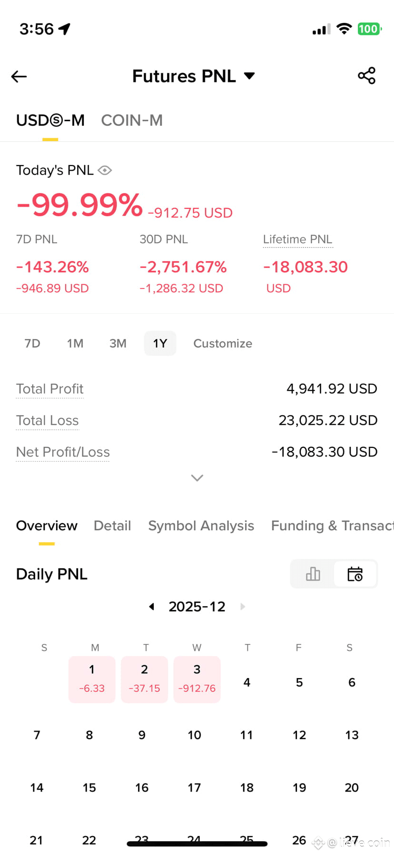Open the share icon
Screen dimensions: 394x855
point(366,76)
